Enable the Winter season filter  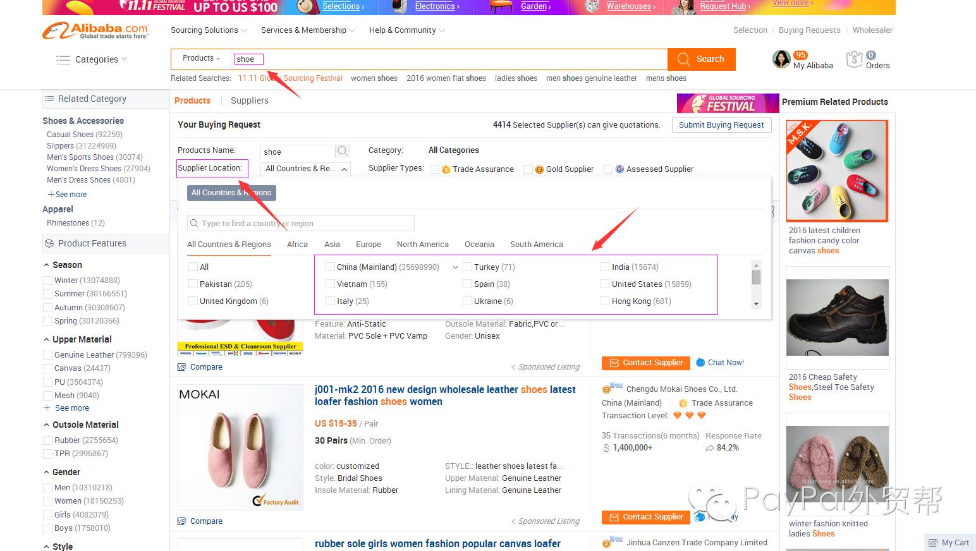tap(47, 281)
